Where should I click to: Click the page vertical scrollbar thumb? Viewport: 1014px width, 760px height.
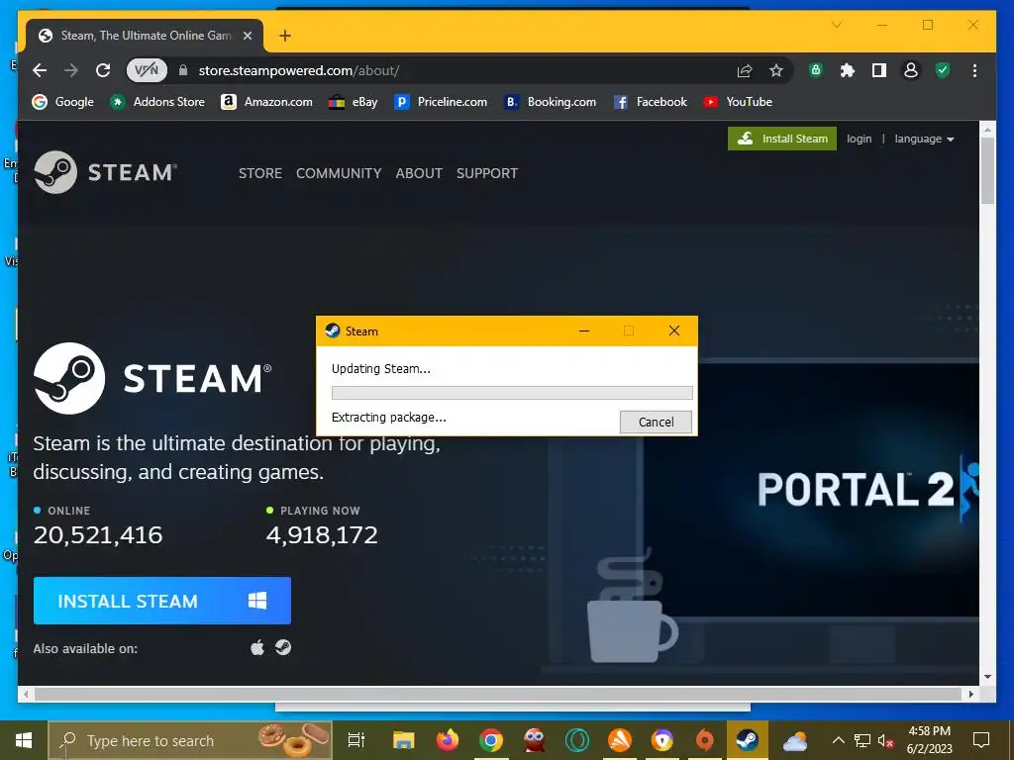(987, 170)
